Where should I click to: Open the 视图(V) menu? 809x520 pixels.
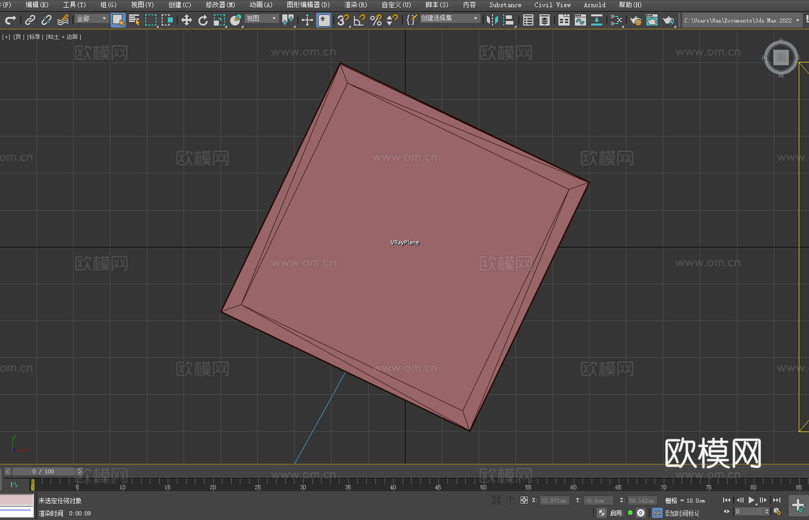142,5
